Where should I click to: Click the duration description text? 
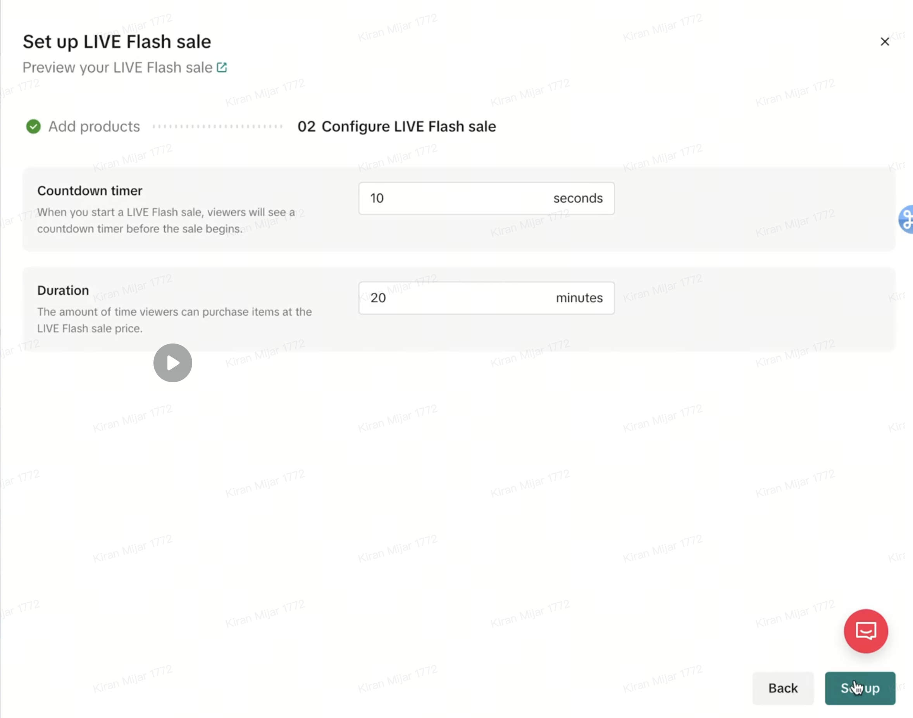(174, 320)
